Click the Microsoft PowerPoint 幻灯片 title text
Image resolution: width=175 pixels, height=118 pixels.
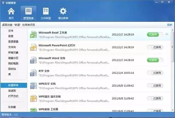tap(57, 45)
